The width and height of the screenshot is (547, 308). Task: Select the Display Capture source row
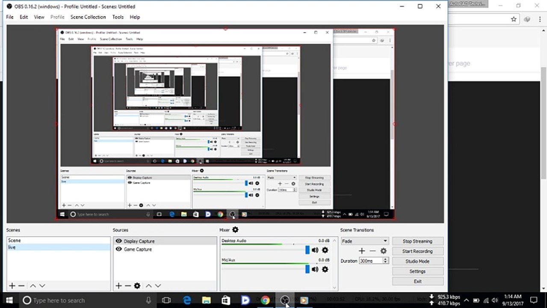click(x=165, y=241)
